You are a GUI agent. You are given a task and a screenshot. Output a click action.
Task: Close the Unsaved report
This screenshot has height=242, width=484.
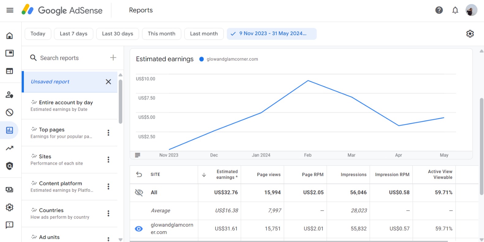click(108, 82)
